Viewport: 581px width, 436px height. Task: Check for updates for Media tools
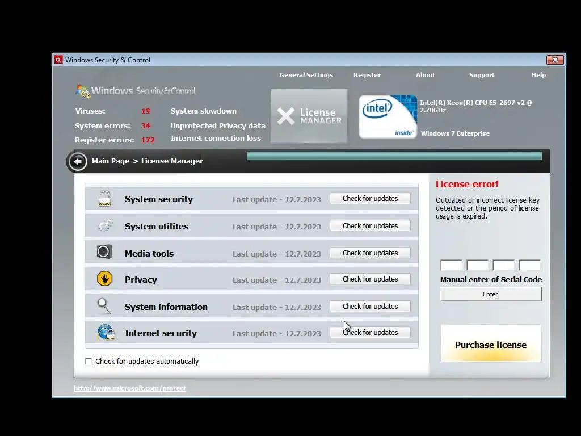[370, 253]
